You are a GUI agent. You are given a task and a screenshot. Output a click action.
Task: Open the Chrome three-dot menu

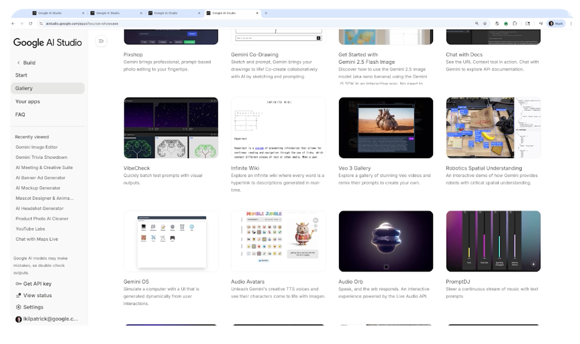(x=571, y=23)
